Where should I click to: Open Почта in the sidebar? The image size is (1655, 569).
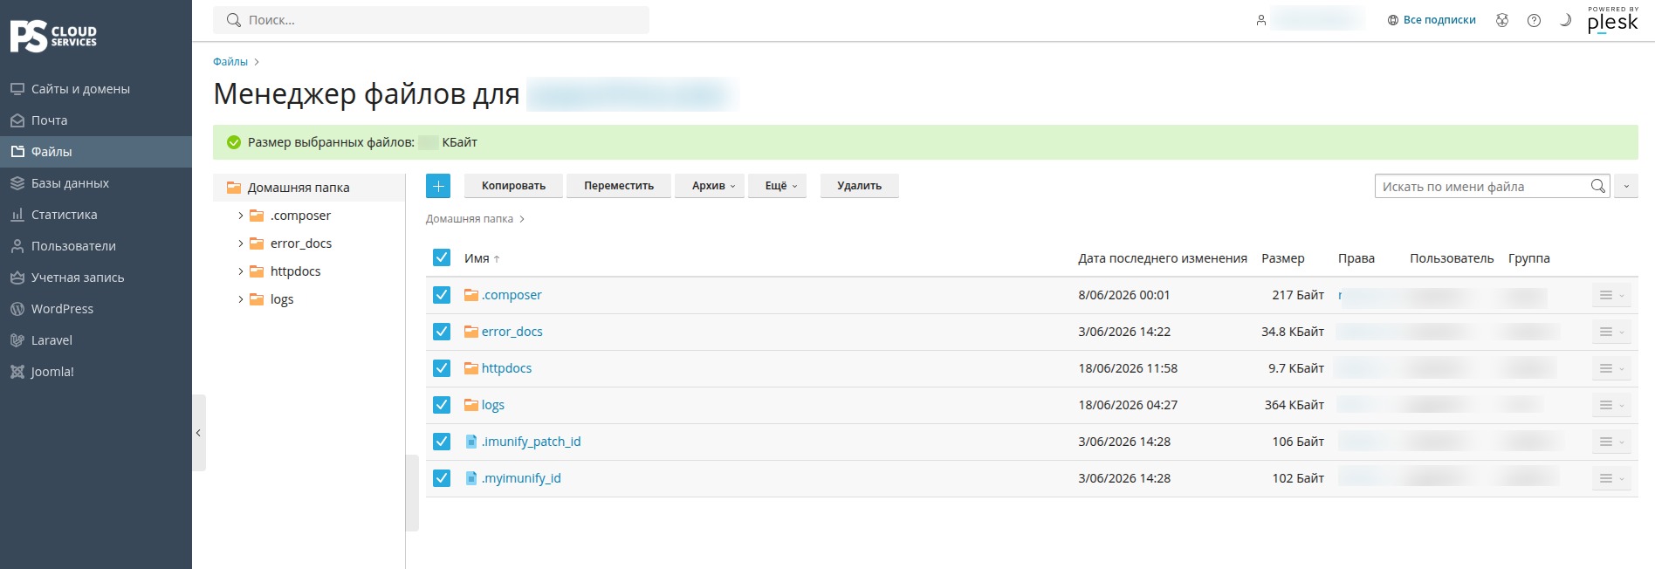[x=96, y=120]
